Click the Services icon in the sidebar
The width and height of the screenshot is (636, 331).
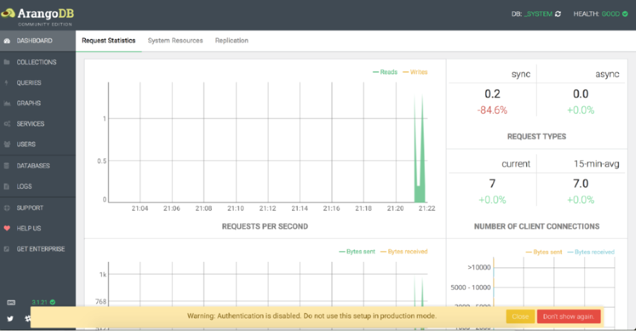pos(6,124)
